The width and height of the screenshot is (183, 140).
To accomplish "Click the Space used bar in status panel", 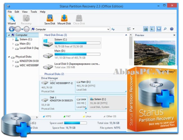I will click(x=75, y=123).
